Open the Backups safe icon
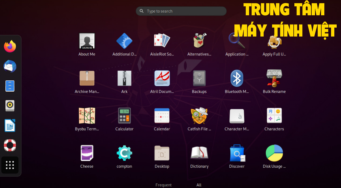Image resolution: width=341 pixels, height=188 pixels. click(x=199, y=79)
